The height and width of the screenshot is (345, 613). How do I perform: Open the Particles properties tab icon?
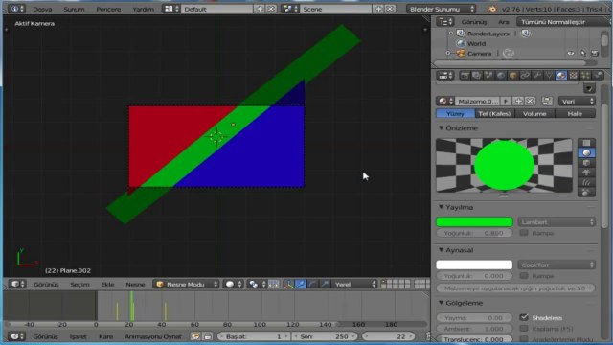coord(585,76)
